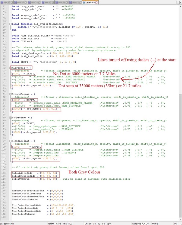Image resolution: width=182 pixels, height=225 pixels.
Task: Collapse the GroundFormat block fold marker
Action: tap(10, 94)
